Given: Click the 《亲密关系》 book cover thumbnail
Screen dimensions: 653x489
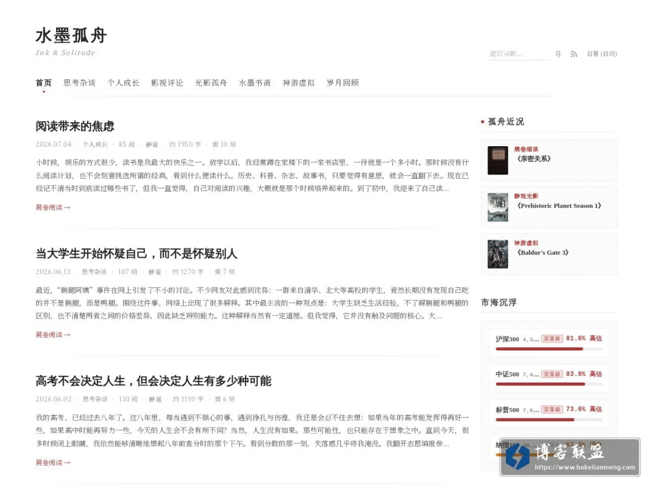Looking at the screenshot, I should click(497, 160).
